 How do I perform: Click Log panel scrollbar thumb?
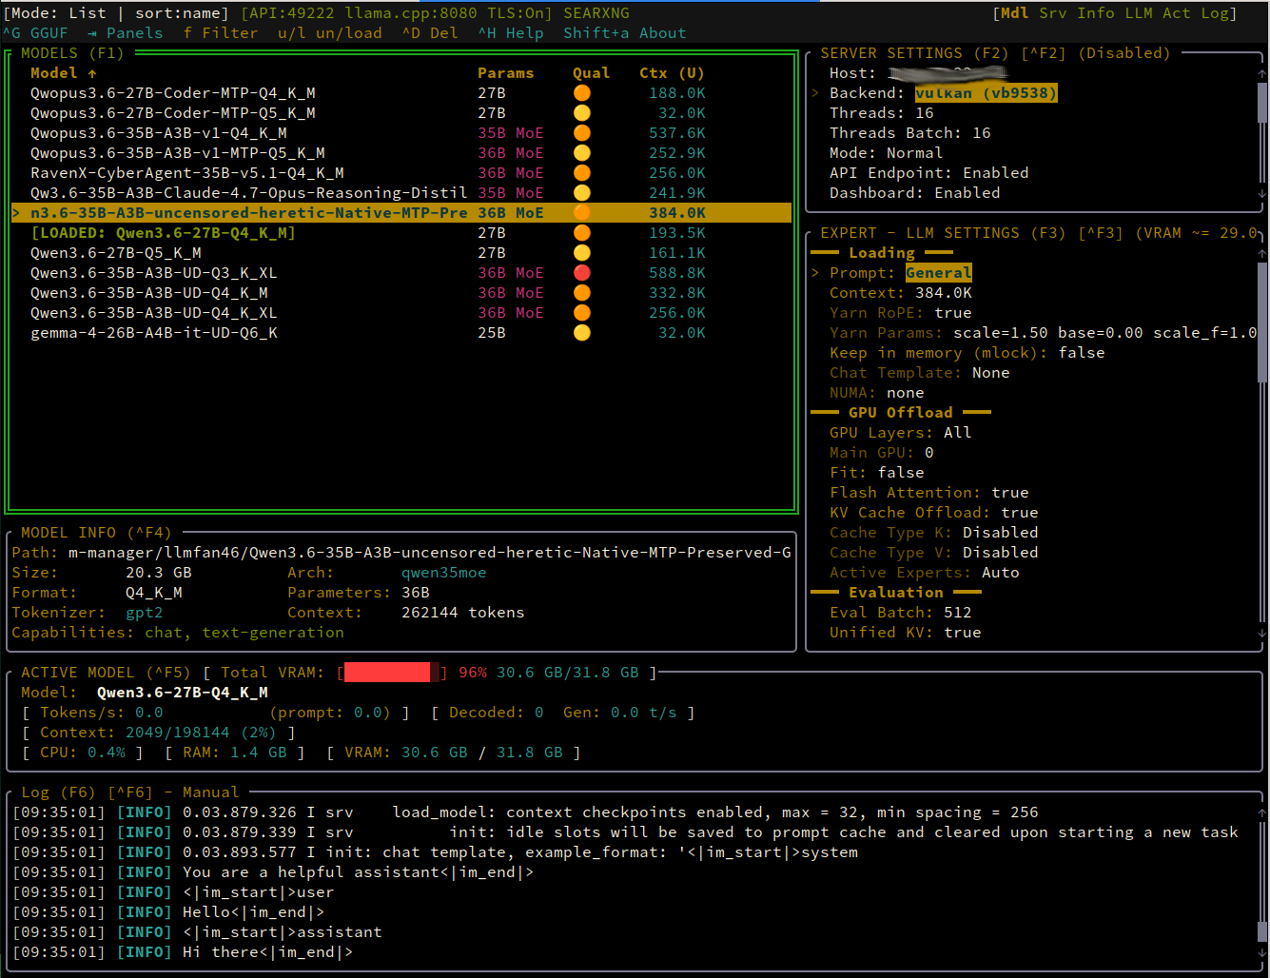[x=1262, y=930]
